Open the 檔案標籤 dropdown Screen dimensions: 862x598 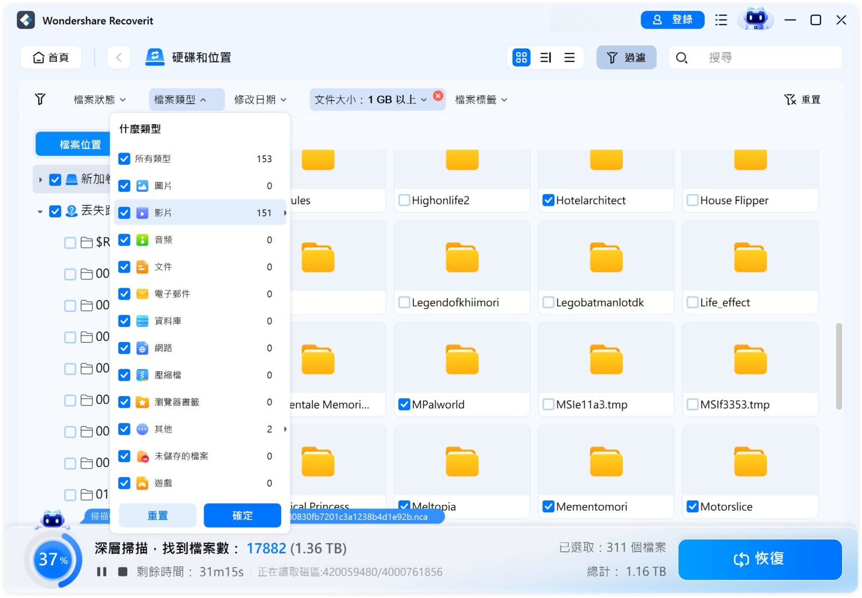coord(481,100)
